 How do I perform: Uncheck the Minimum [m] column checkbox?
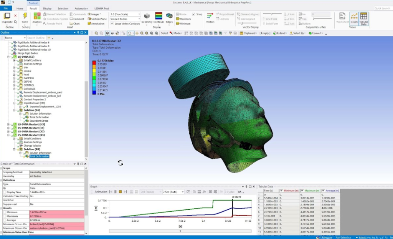click(281, 191)
